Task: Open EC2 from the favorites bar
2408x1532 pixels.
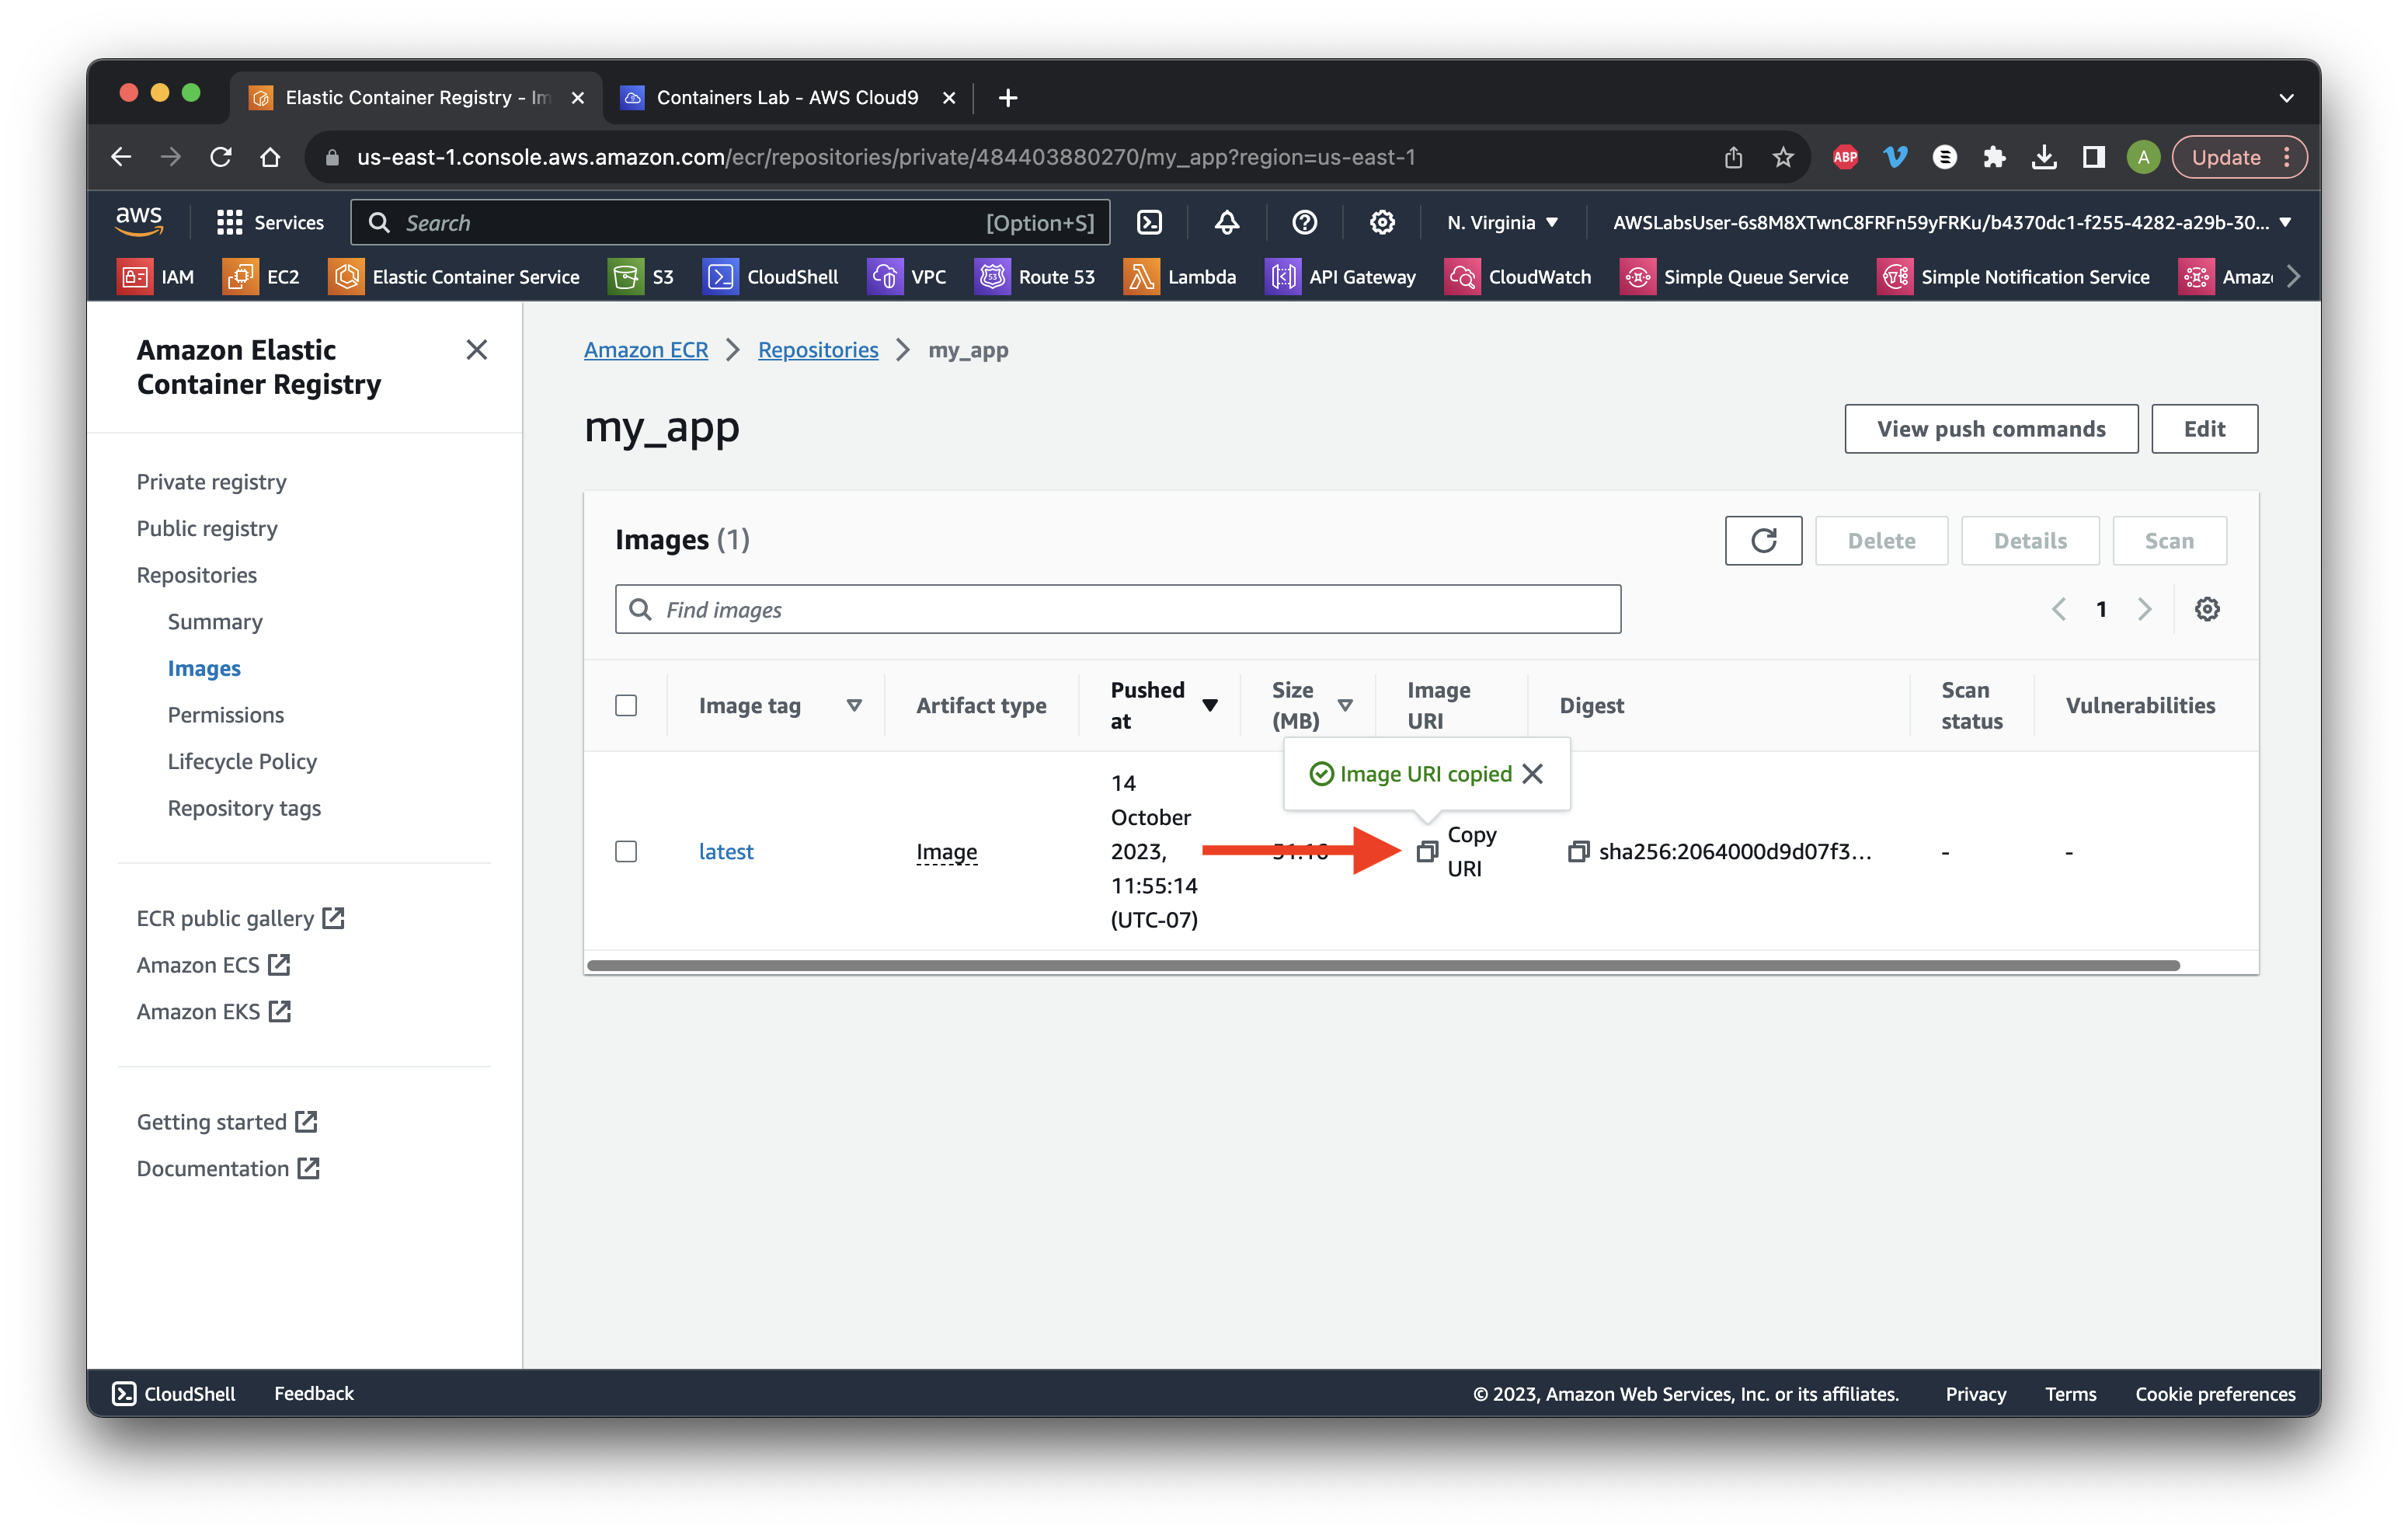Action: click(261, 277)
